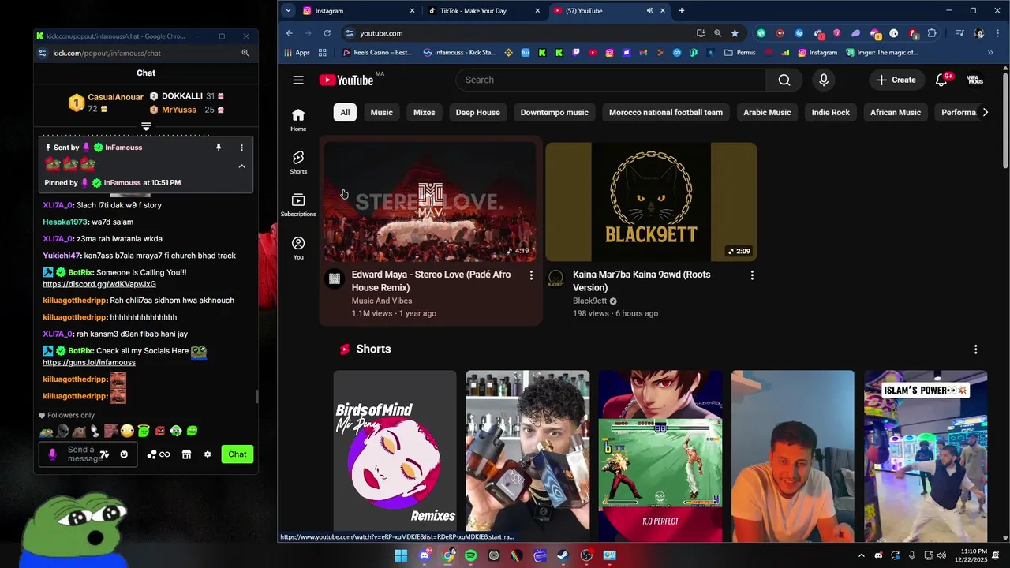This screenshot has width=1010, height=568.
Task: Click the YouTube search input field
Action: coord(611,80)
